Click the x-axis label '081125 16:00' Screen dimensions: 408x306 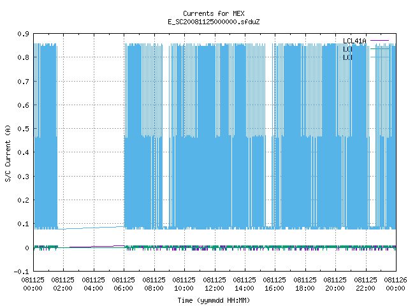(275, 284)
